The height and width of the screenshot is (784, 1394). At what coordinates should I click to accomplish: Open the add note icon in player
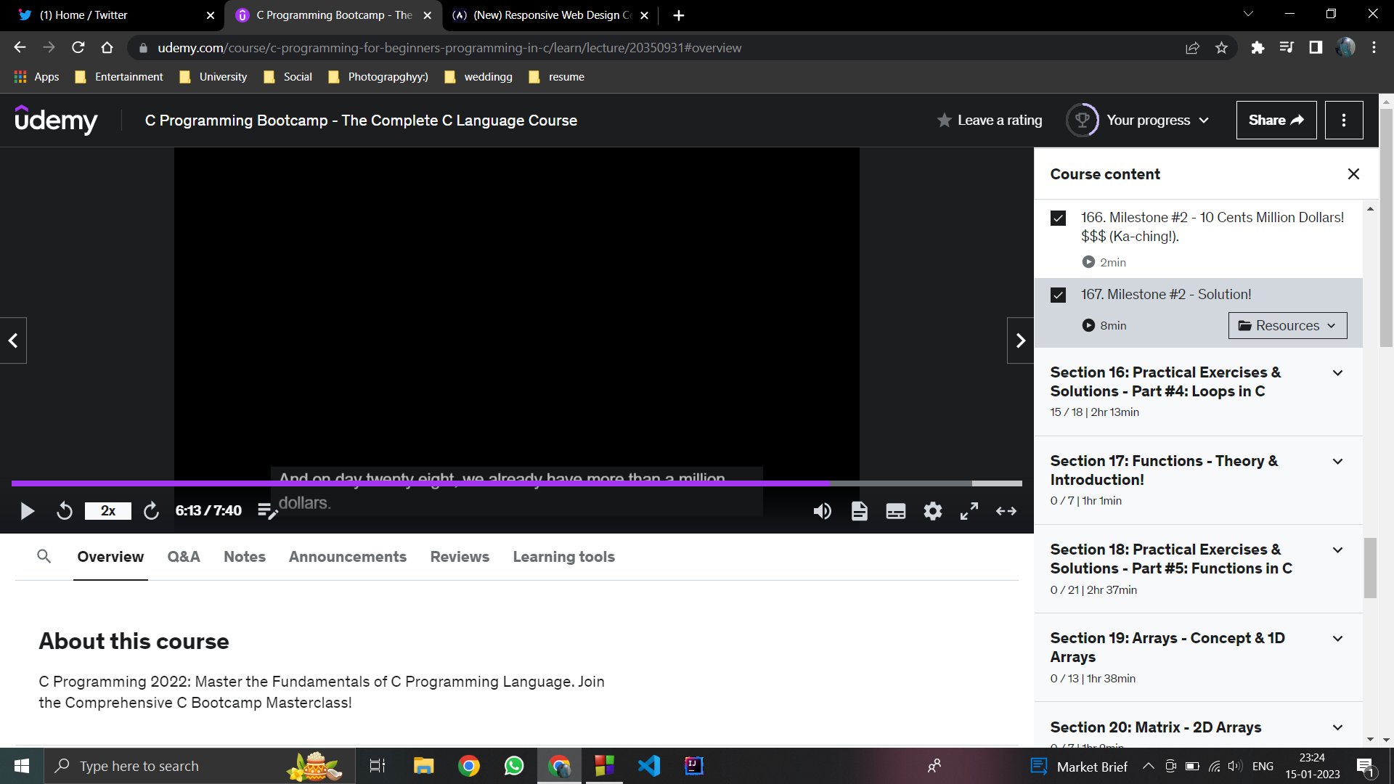(x=267, y=511)
